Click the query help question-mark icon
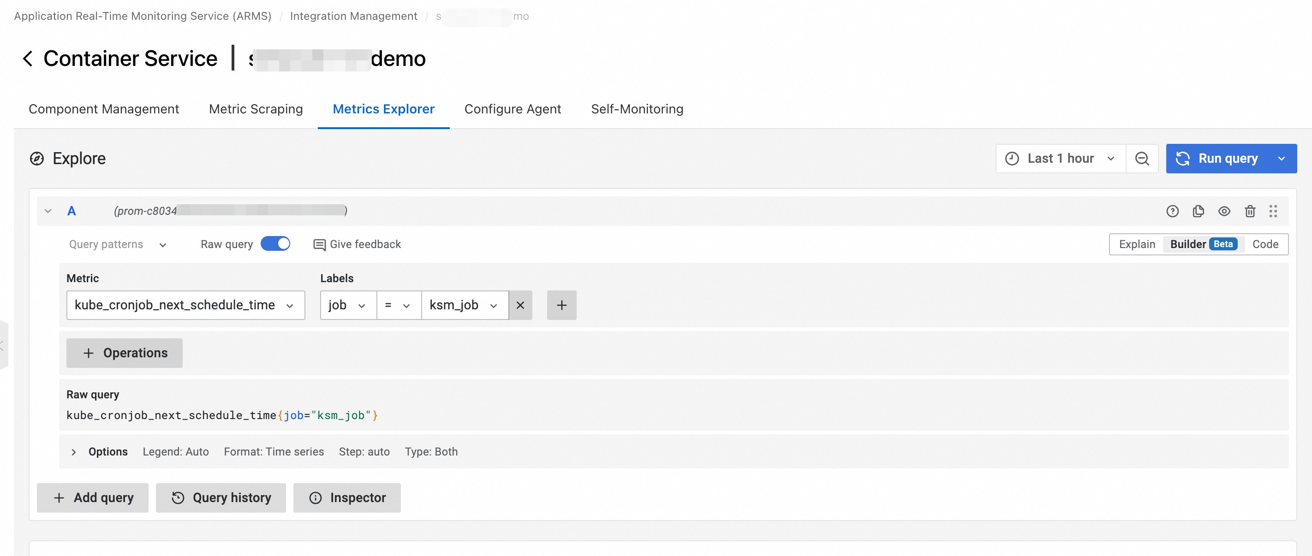 (1172, 211)
